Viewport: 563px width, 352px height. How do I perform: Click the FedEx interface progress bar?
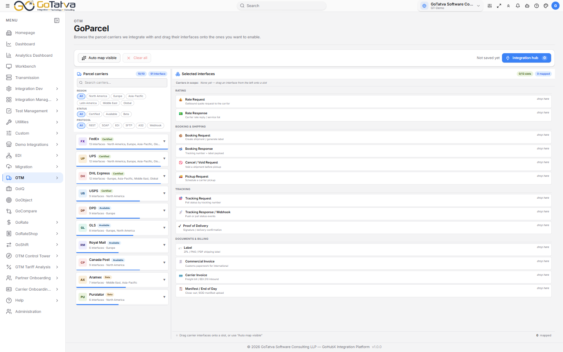pyautogui.click(x=122, y=149)
